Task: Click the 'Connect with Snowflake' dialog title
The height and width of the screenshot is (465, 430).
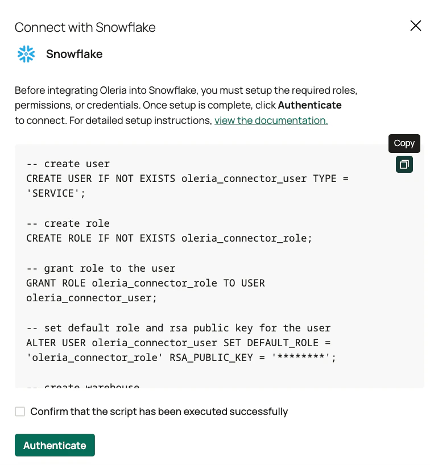Action: point(85,27)
